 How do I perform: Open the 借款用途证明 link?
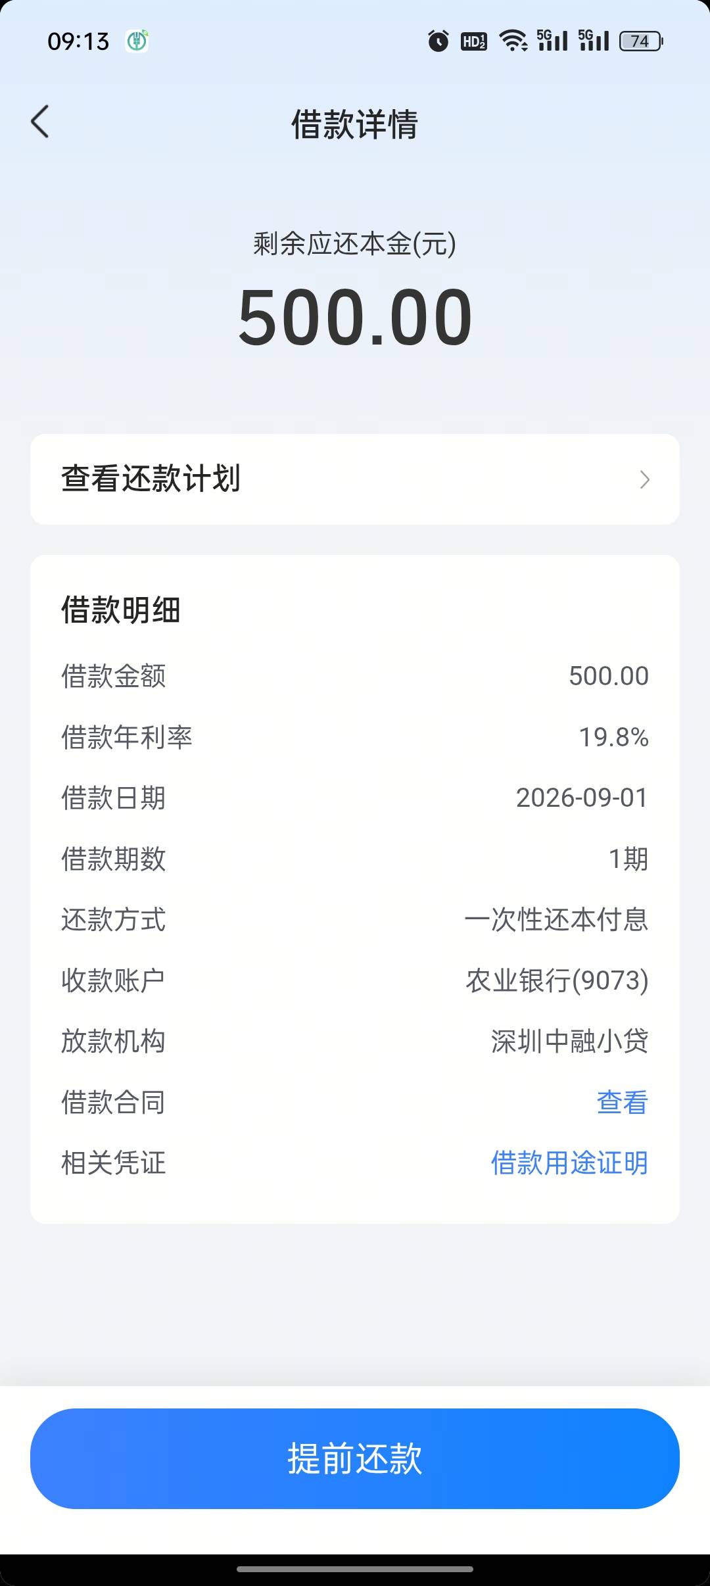click(569, 1163)
